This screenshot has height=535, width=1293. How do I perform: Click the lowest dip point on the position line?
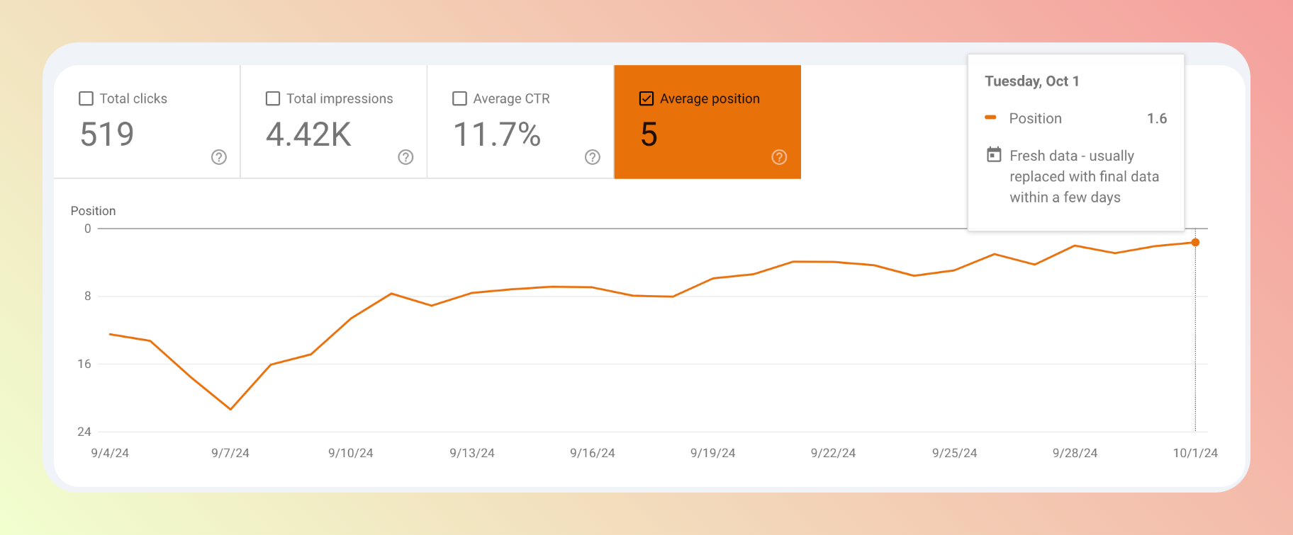230,409
